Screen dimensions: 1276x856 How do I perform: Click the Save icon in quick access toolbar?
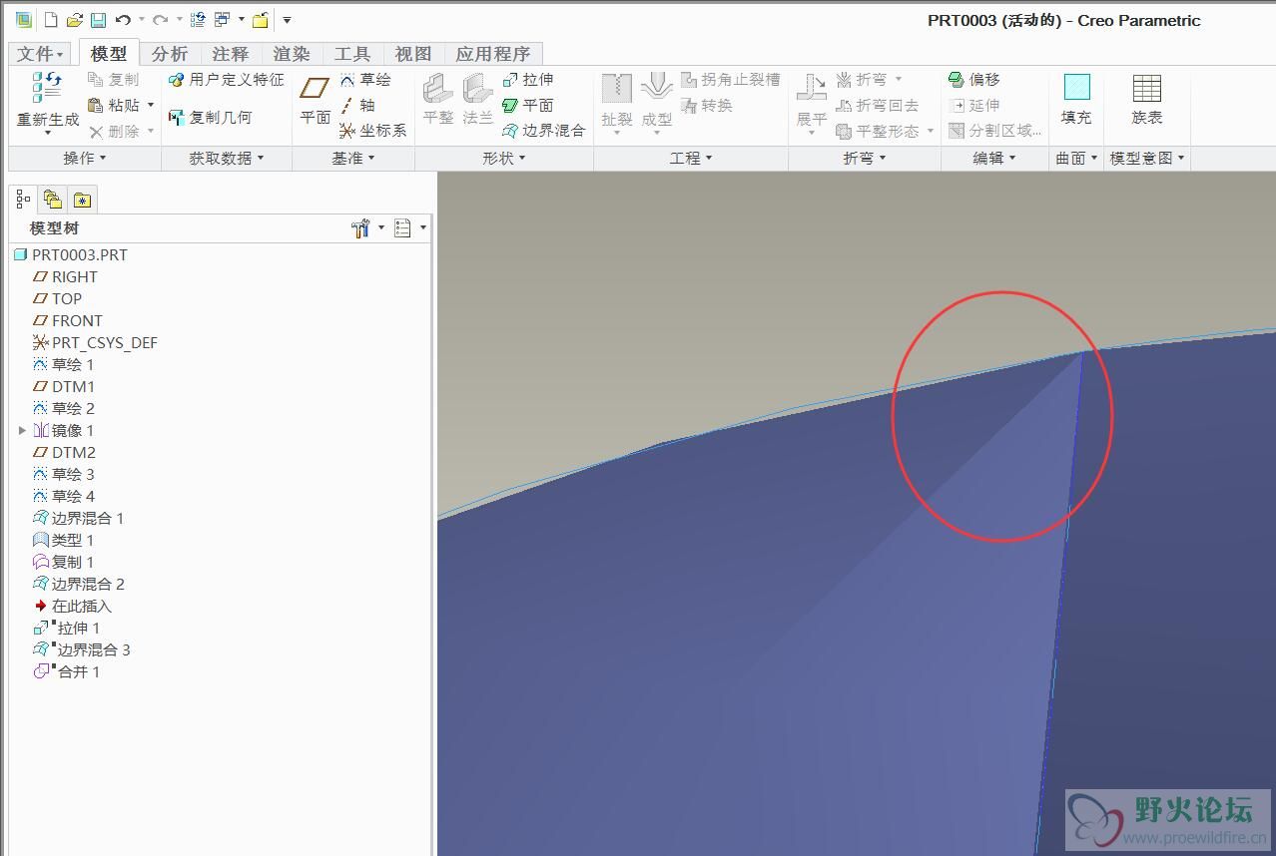click(98, 20)
